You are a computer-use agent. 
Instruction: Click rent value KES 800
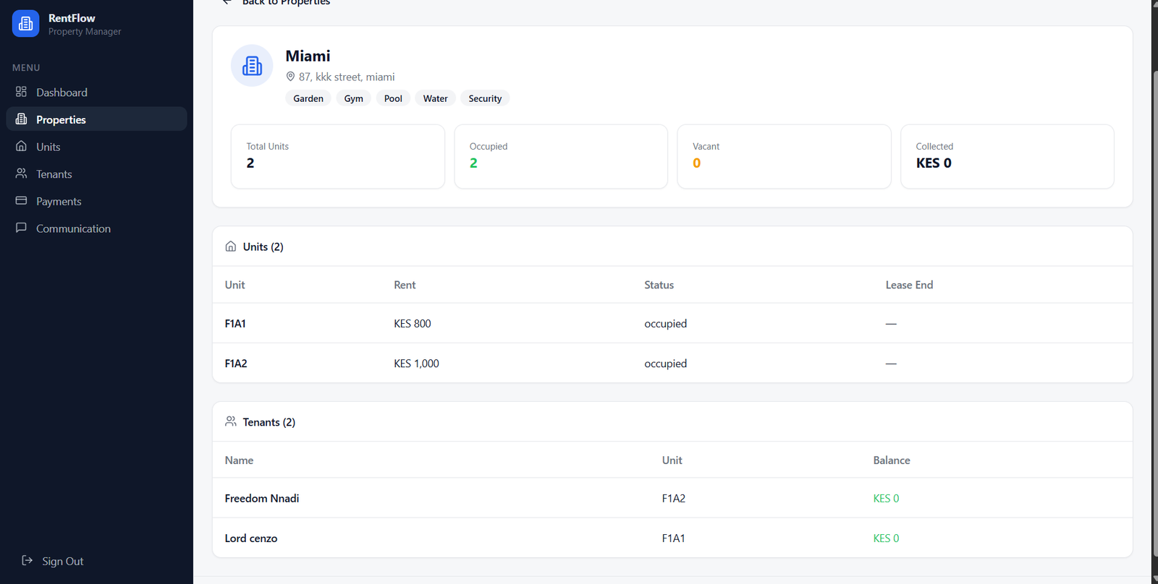point(413,323)
